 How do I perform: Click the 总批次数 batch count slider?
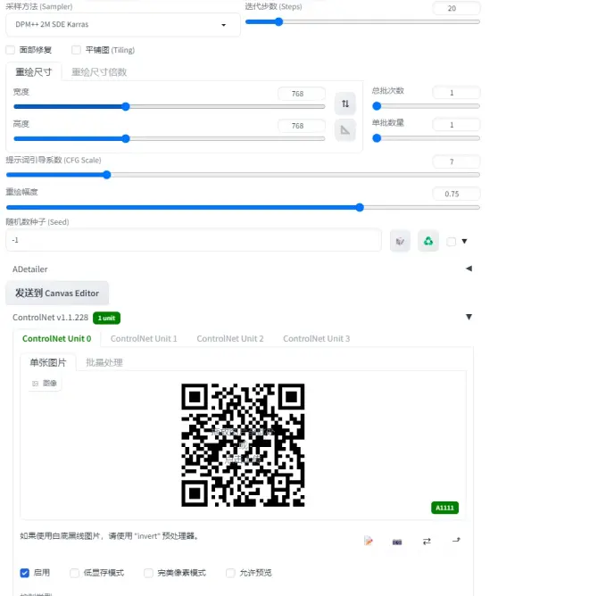426,106
